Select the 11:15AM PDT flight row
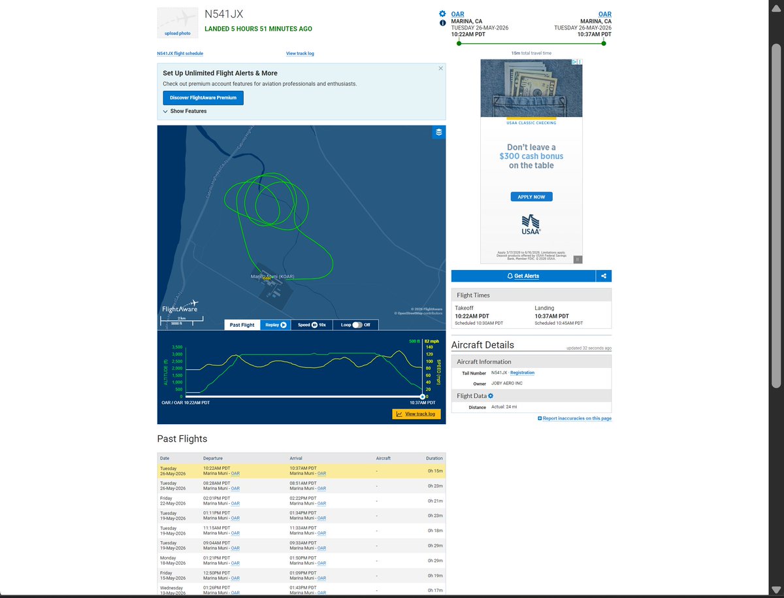This screenshot has width=784, height=598. (x=301, y=531)
